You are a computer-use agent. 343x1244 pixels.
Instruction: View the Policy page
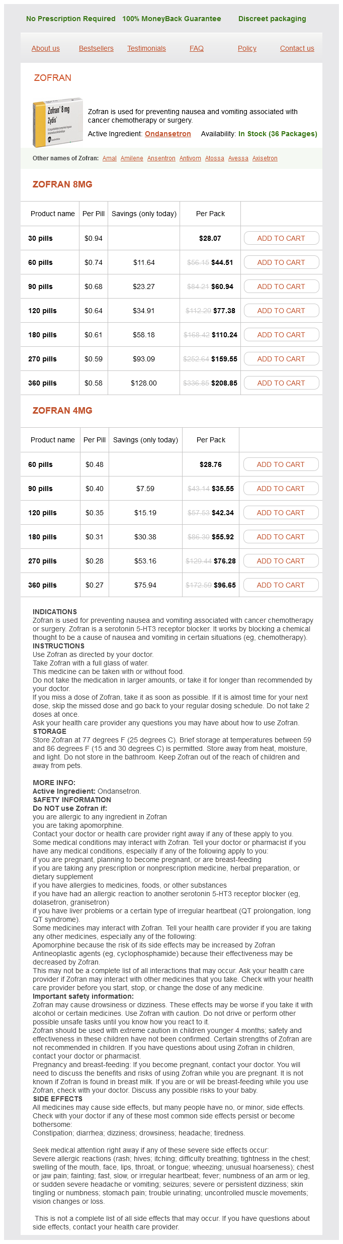click(247, 48)
